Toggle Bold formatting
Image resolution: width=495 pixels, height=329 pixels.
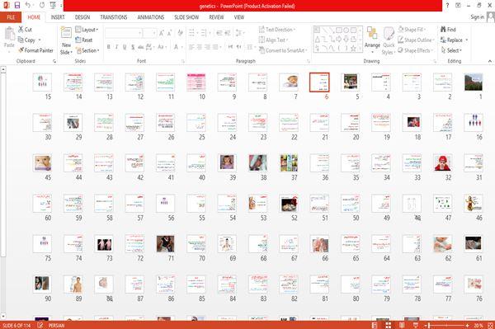109,47
